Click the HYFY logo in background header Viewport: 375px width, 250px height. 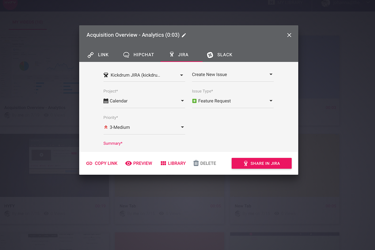[10, 4]
